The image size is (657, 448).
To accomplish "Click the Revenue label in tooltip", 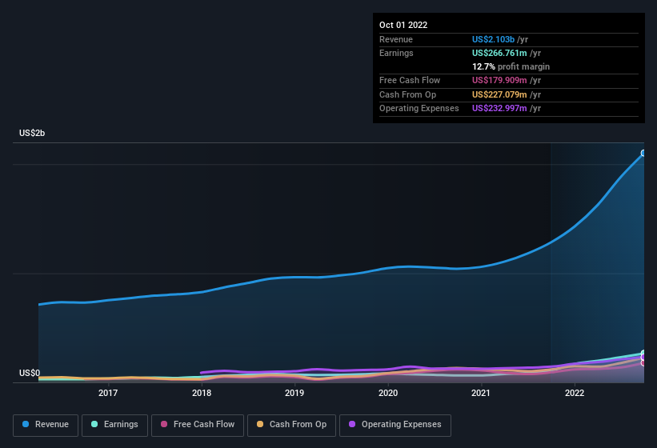I will click(396, 39).
